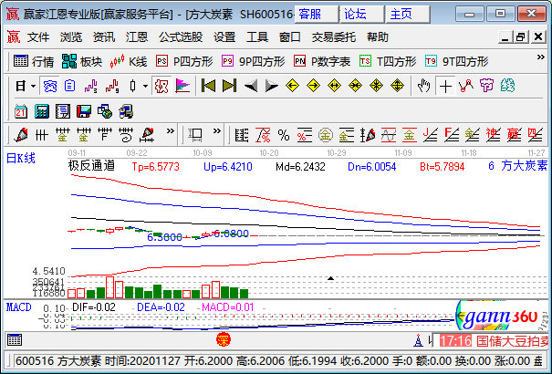Switch to the K线 candlestick chart
The height and width of the screenshot is (374, 552).
128,61
